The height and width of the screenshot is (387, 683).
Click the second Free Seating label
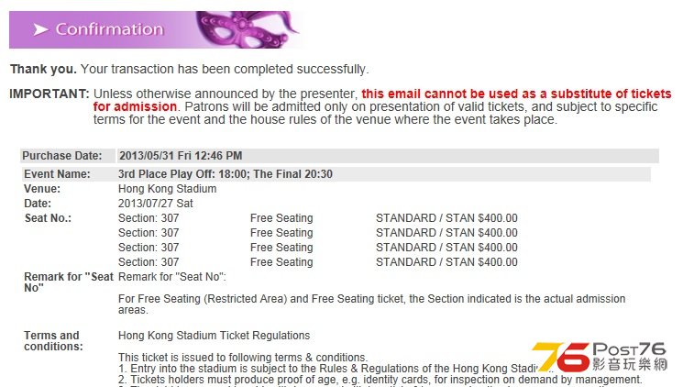(x=281, y=233)
